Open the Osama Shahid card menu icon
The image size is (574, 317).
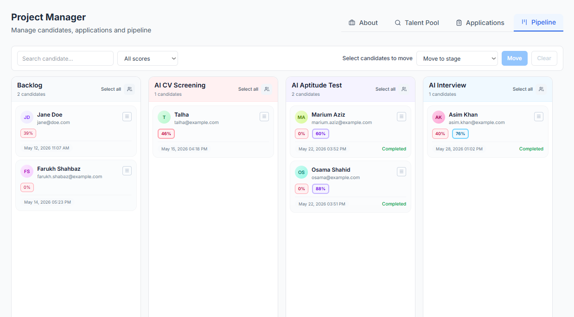[402, 172]
